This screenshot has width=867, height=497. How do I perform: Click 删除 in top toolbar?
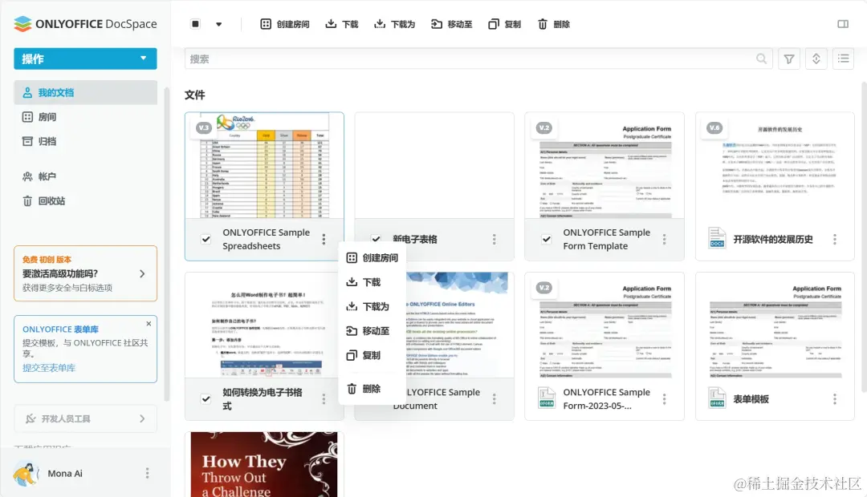click(x=553, y=24)
